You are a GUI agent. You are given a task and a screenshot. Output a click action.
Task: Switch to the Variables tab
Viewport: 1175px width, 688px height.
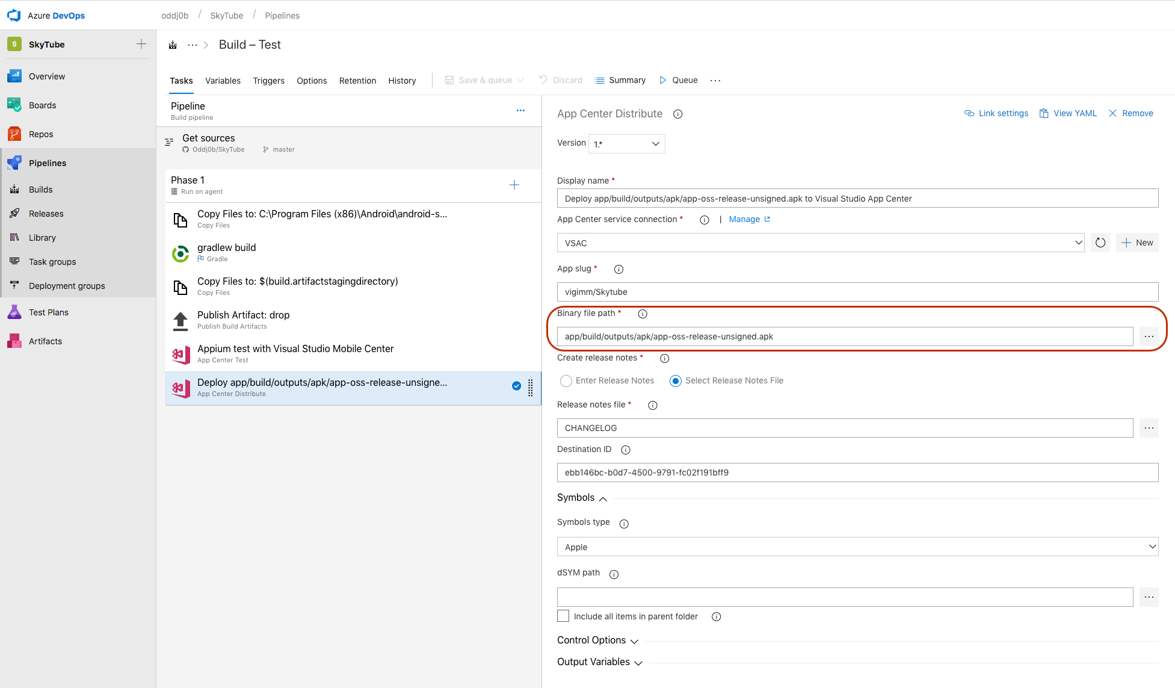(223, 80)
